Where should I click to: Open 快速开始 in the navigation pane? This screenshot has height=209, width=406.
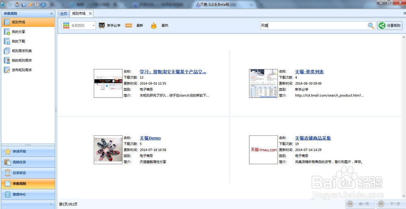point(28,151)
